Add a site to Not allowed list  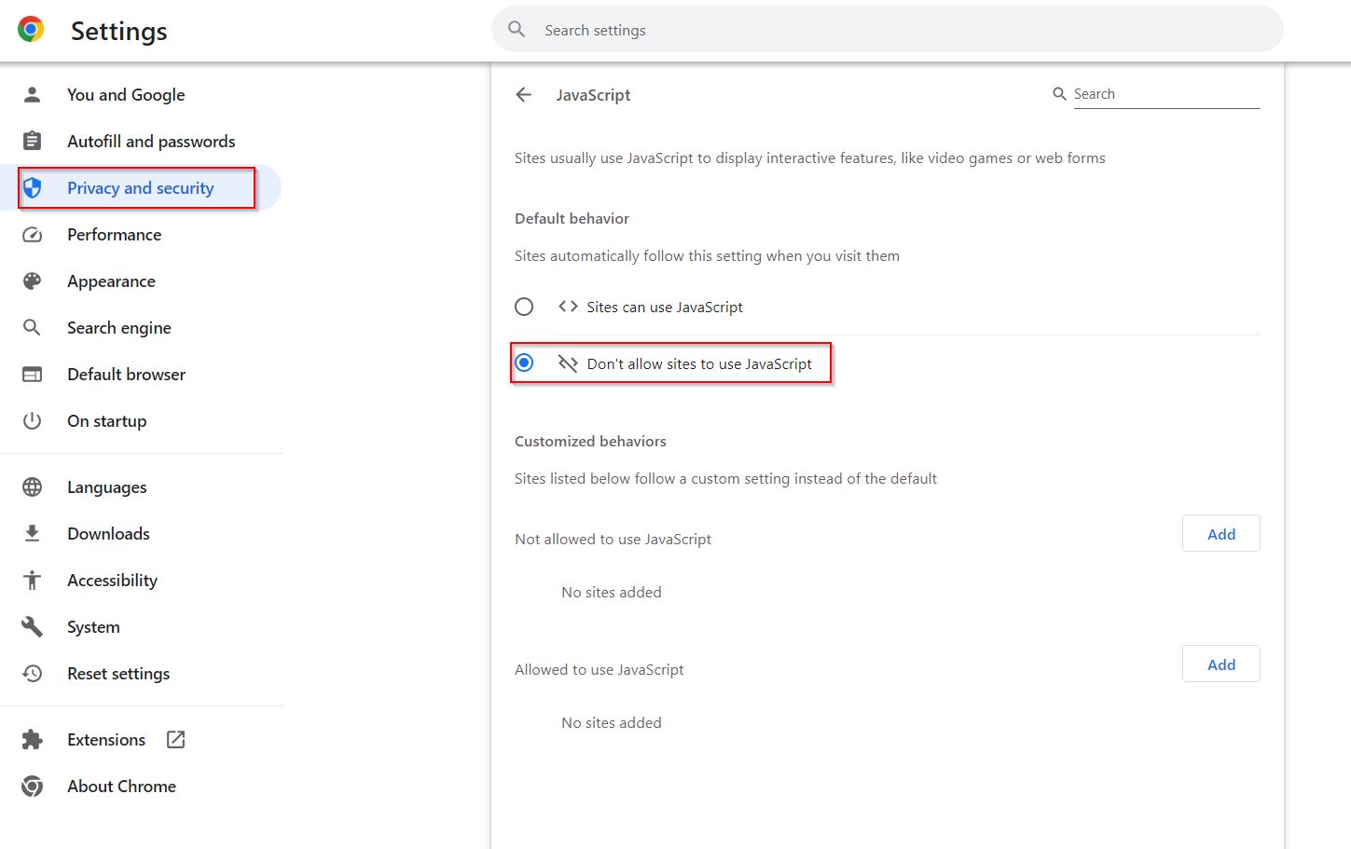click(x=1220, y=534)
